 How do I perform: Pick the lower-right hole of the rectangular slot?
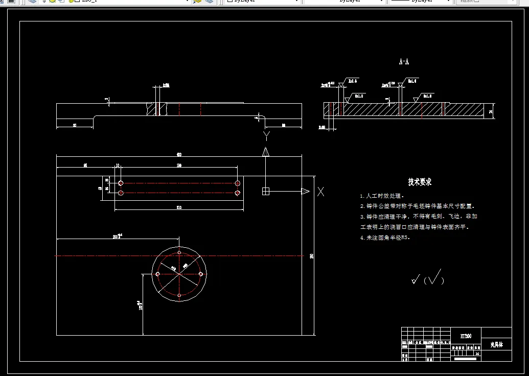tap(238, 193)
